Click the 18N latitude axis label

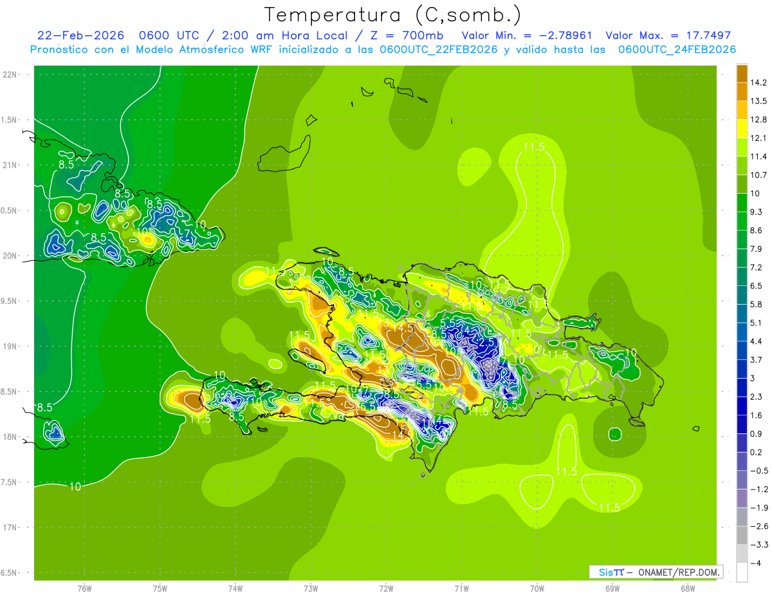pos(10,437)
